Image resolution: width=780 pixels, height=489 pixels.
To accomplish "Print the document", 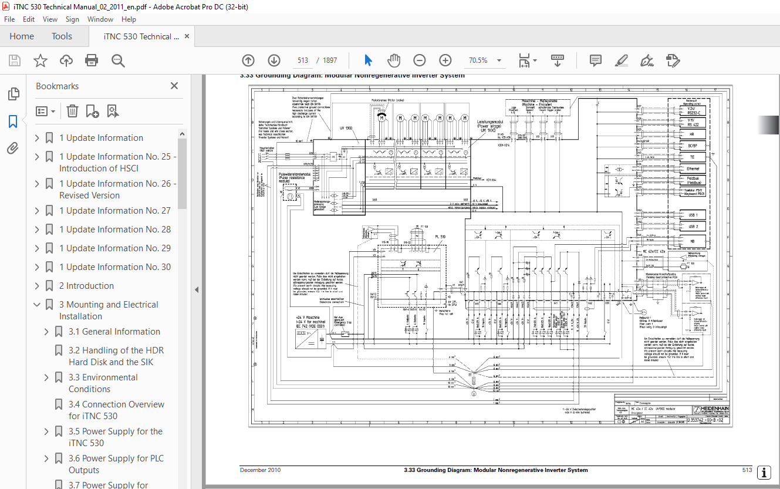I will 92,60.
